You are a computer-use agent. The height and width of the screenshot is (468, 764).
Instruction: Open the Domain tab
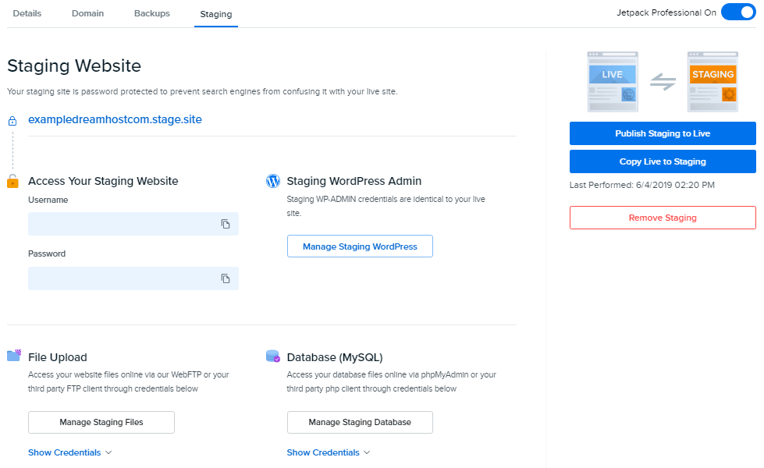tap(87, 13)
